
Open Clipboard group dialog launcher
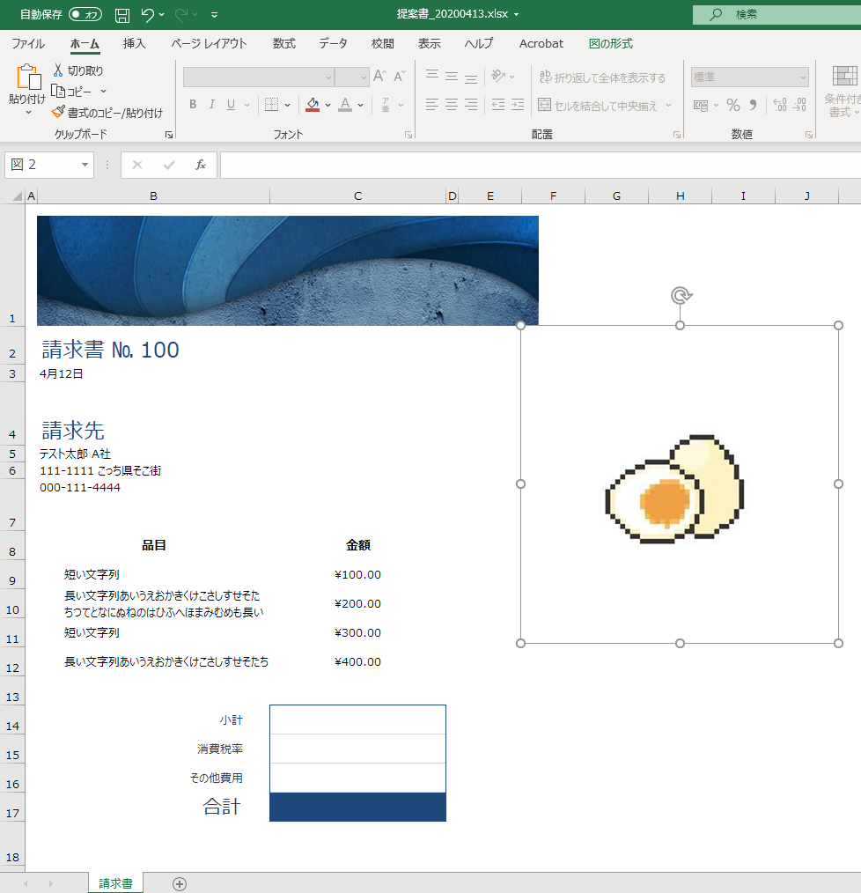[x=169, y=135]
